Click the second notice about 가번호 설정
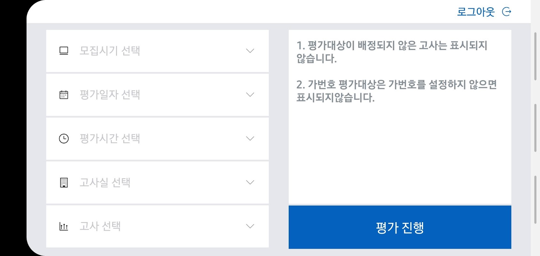This screenshot has height=256, width=540. point(396,91)
